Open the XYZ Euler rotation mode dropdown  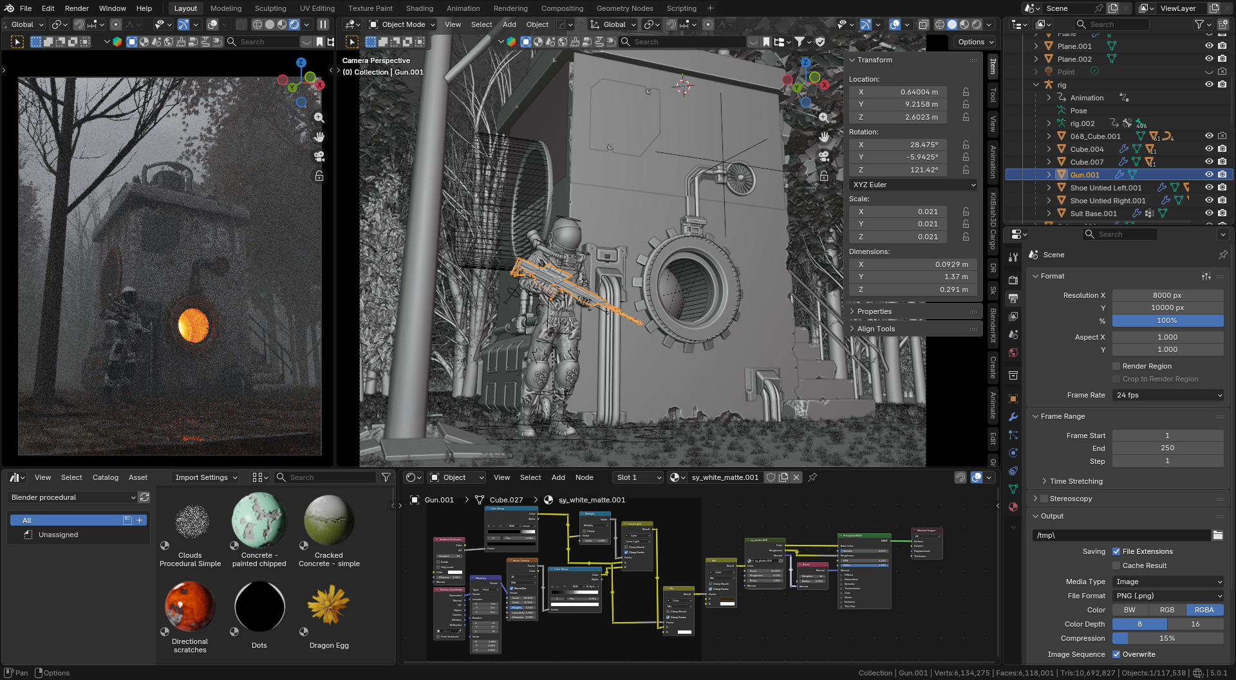(x=913, y=185)
